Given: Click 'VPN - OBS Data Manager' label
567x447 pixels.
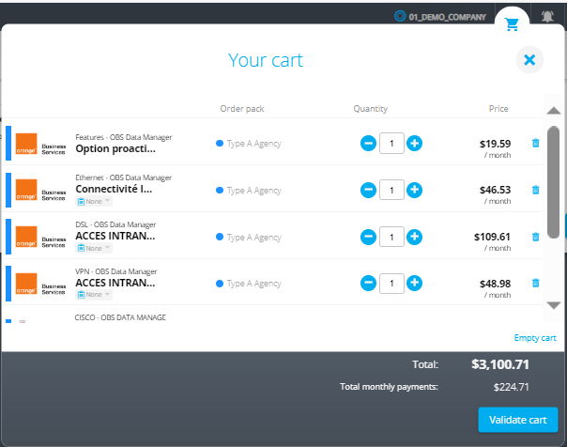Looking at the screenshot, I should [116, 271].
